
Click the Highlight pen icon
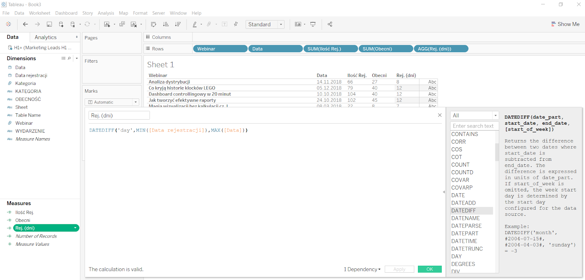click(195, 24)
